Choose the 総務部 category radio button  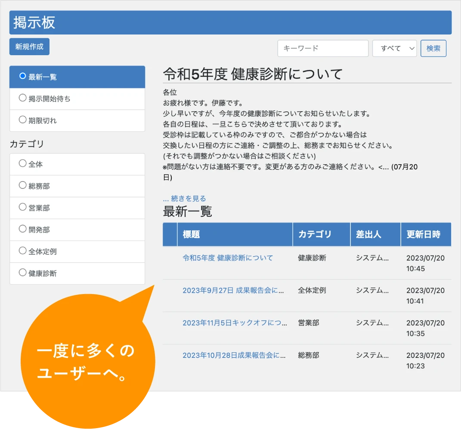tap(23, 186)
